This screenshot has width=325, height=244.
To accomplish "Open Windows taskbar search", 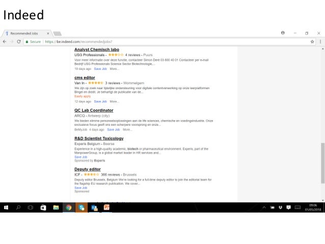I will pyautogui.click(x=18, y=207).
